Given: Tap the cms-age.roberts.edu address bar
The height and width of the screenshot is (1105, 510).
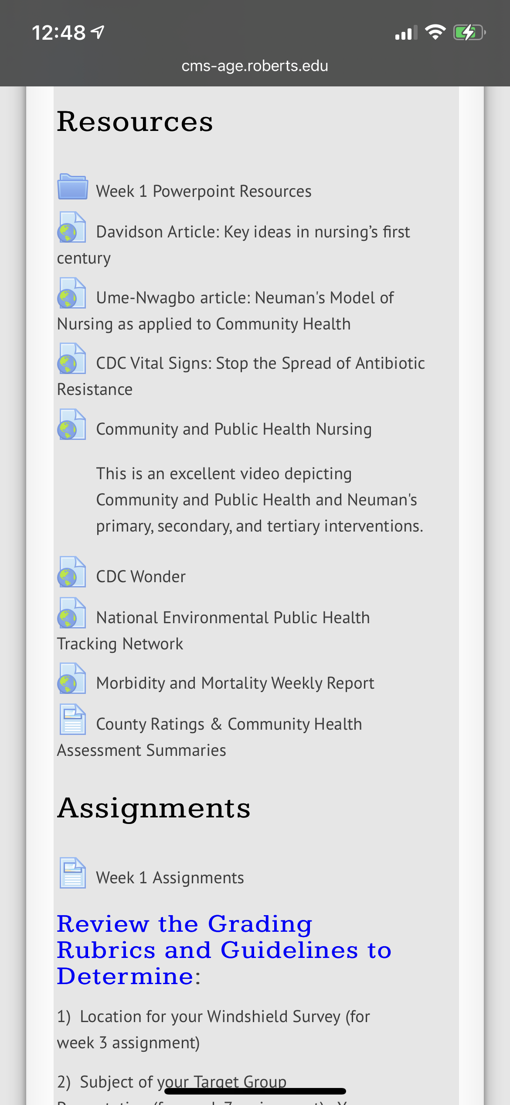Looking at the screenshot, I should click(255, 66).
